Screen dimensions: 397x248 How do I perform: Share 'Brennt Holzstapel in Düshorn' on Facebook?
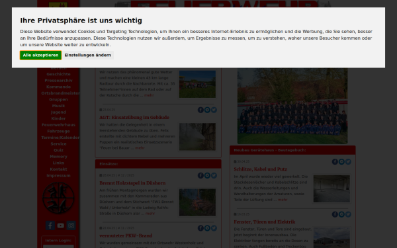pos(200,175)
